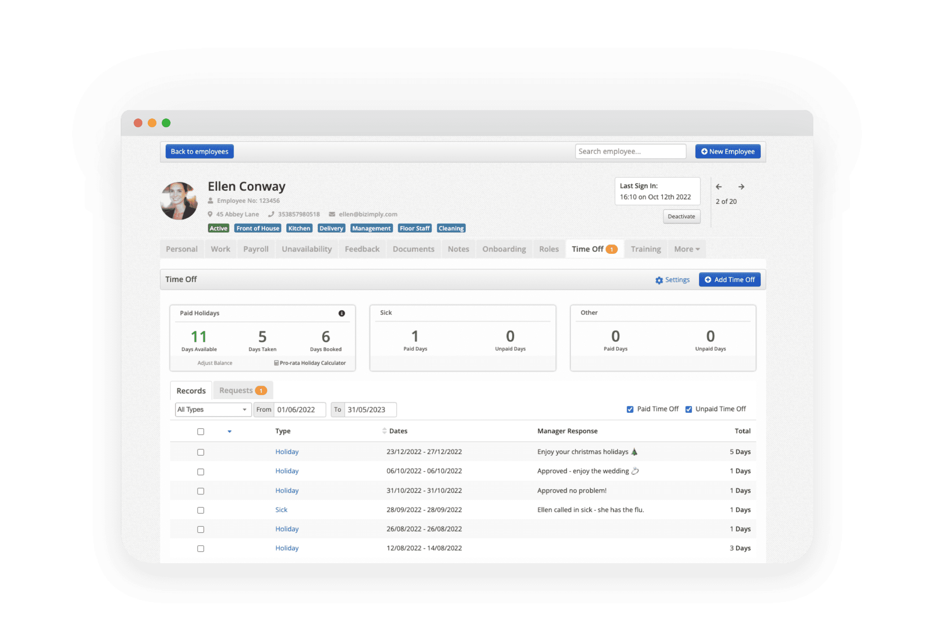Go to previous employee with back arrow

[x=719, y=187]
